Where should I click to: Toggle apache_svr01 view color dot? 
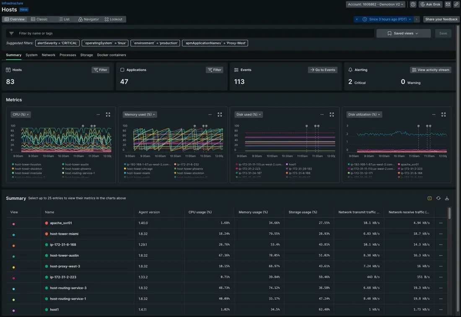pos(13,223)
